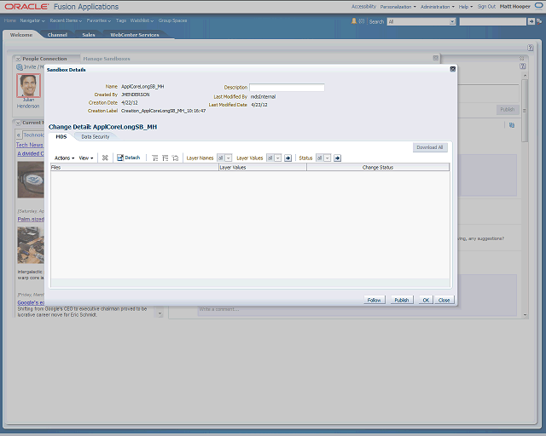Click the Download All button
Screen dimensions: 546x436
[x=430, y=147]
